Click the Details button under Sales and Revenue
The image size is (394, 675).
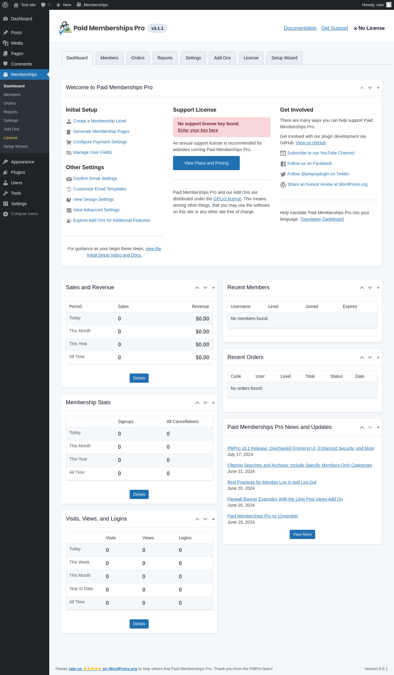pyautogui.click(x=139, y=378)
